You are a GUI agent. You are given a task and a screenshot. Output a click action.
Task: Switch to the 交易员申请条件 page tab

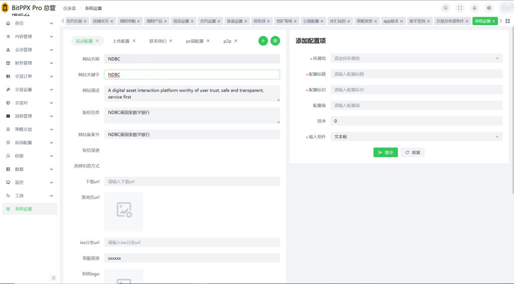450,21
